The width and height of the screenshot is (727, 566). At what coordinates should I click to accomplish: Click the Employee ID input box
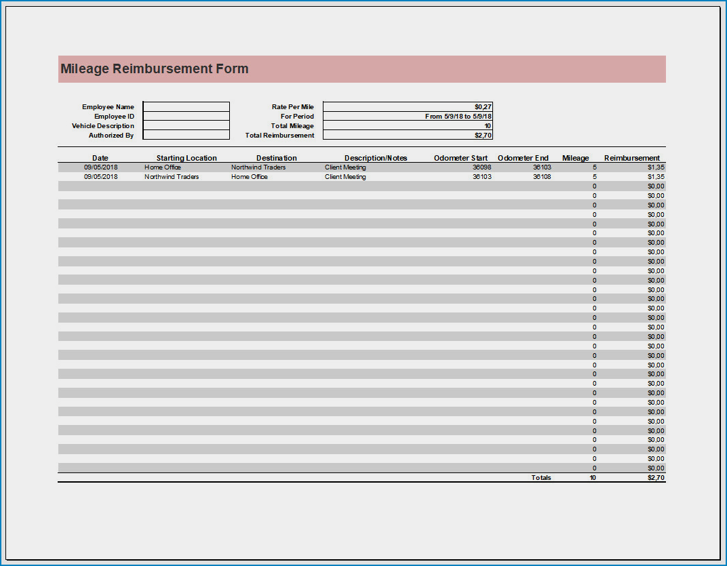point(186,116)
